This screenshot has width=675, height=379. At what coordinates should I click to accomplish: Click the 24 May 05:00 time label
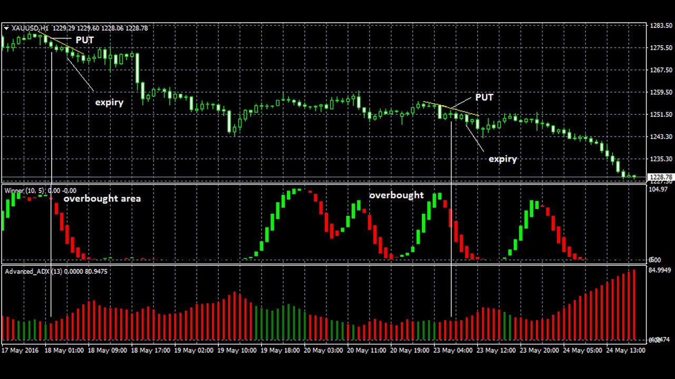coord(583,350)
